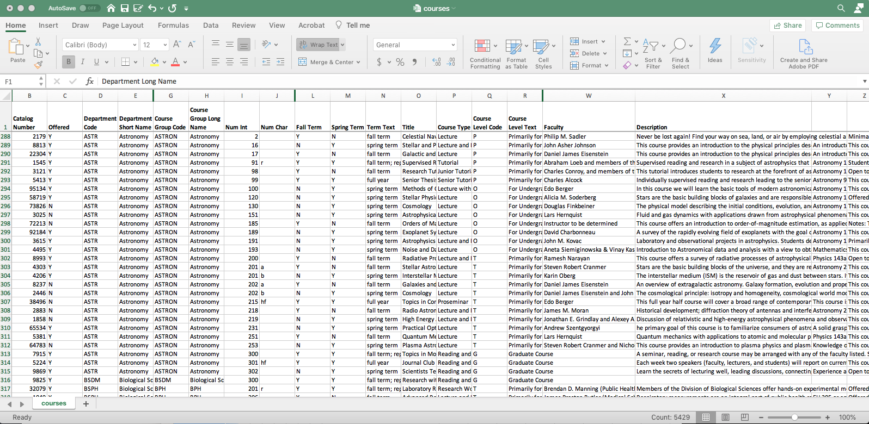Expand the font color dropdown arrow
This screenshot has width=869, height=424.
coord(185,62)
